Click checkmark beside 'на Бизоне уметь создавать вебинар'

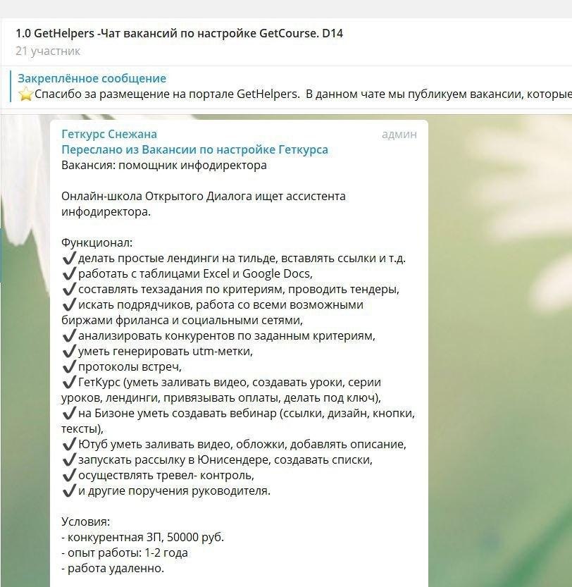click(69, 413)
